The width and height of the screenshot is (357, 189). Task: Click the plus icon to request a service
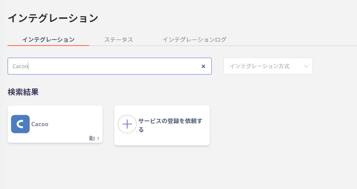(127, 124)
